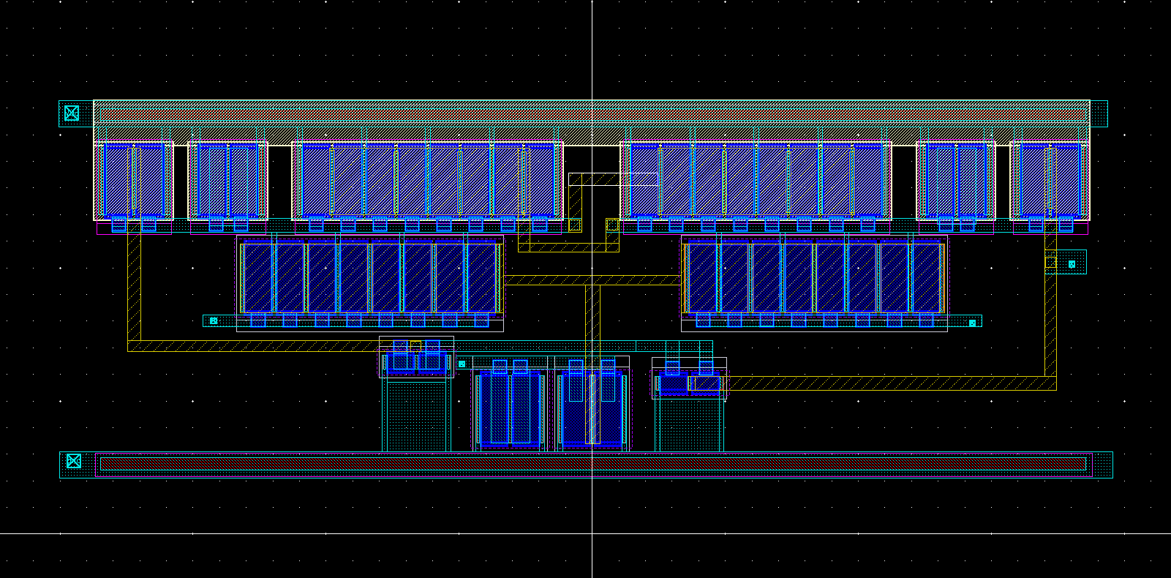Select yellow via square right of center crosshair
The width and height of the screenshot is (1171, 578).
point(612,225)
